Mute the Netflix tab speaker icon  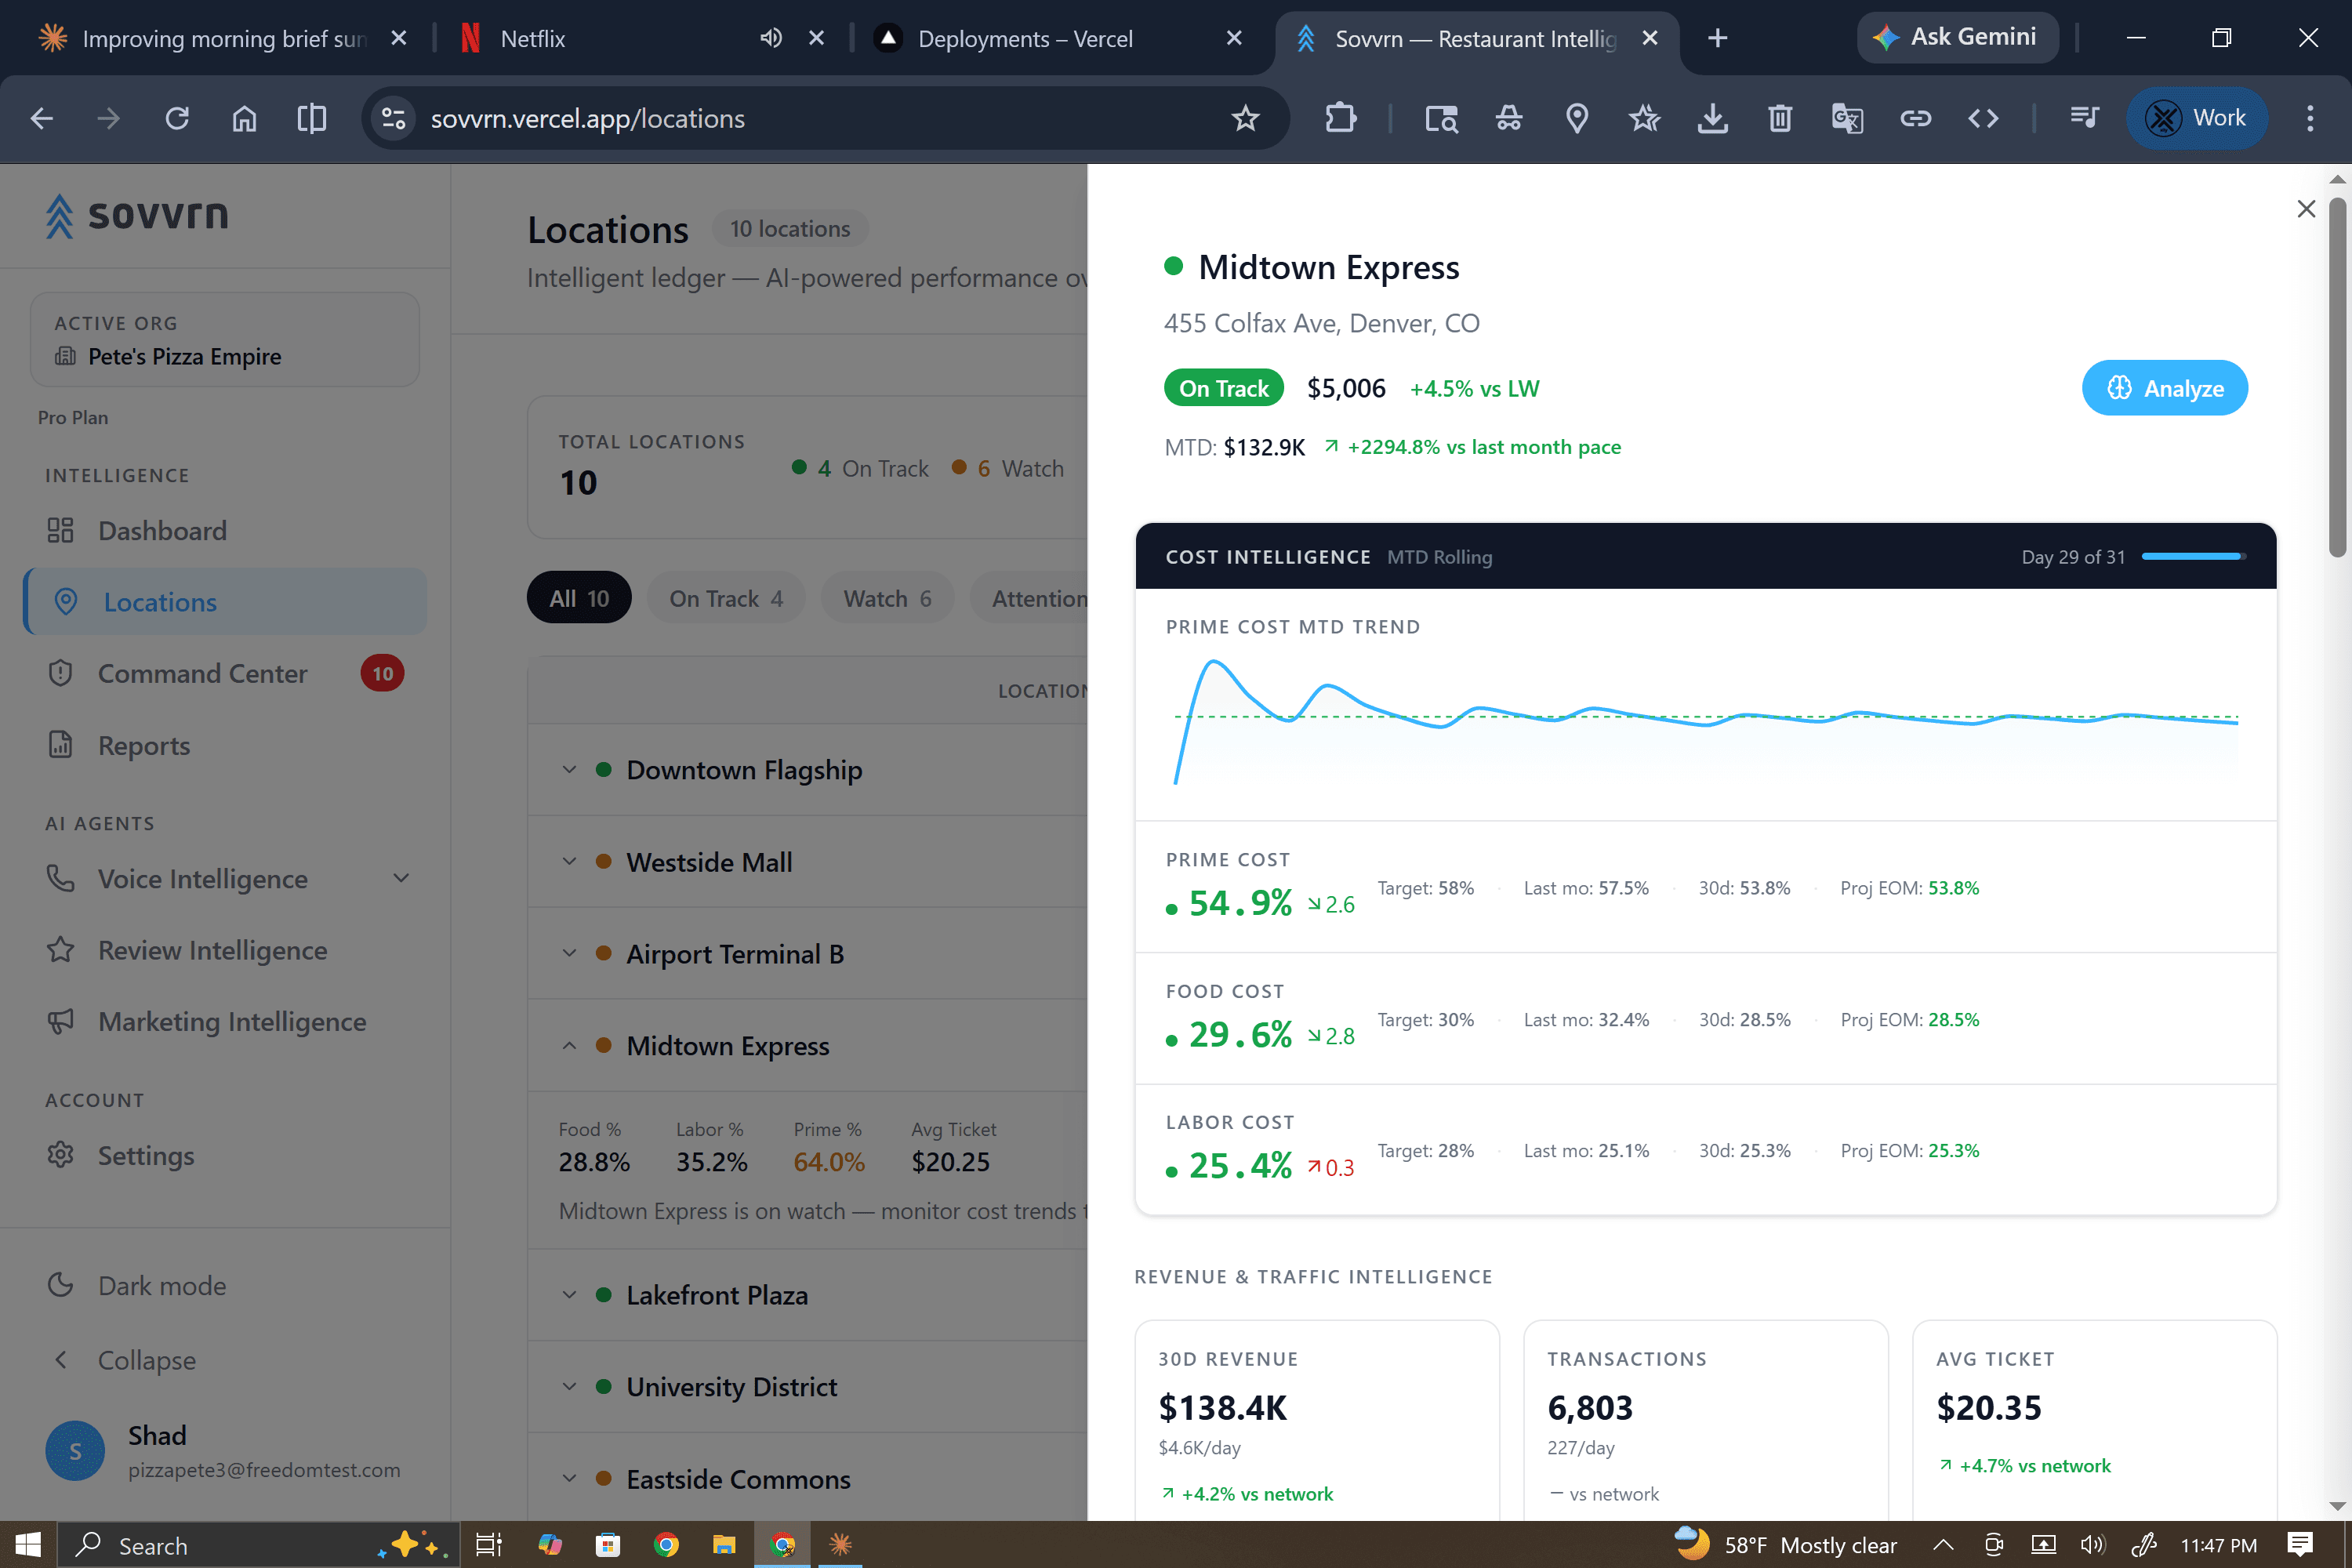click(769, 37)
